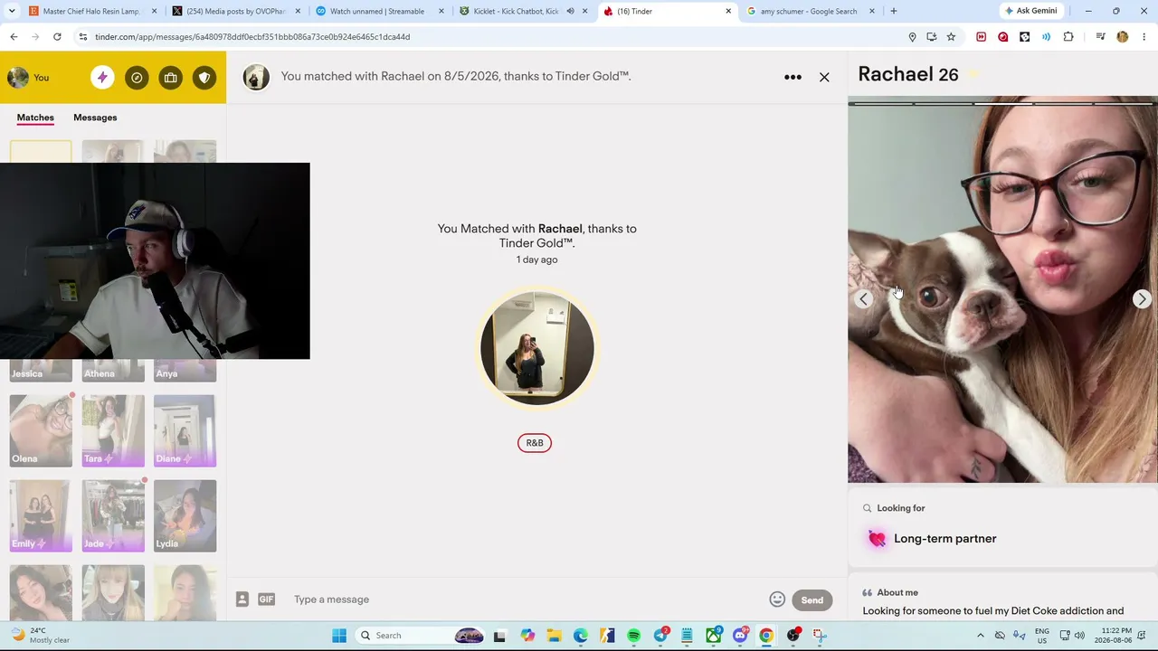Click the Ask Gemini button
This screenshot has width=1158, height=651.
(x=1030, y=11)
